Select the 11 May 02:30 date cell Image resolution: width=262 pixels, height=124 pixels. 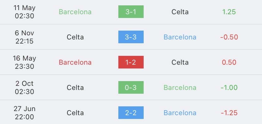coord(24,12)
